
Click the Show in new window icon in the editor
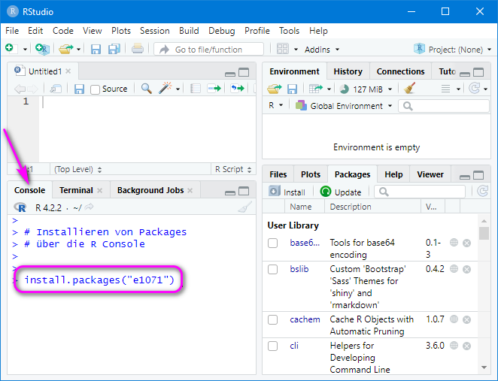pyautogui.click(x=56, y=89)
